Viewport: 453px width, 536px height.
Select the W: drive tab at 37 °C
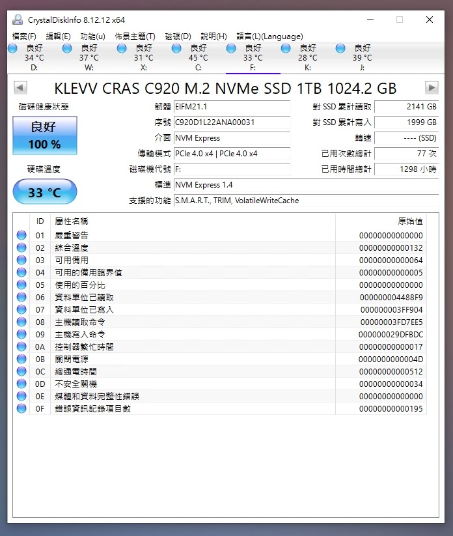click(x=89, y=57)
